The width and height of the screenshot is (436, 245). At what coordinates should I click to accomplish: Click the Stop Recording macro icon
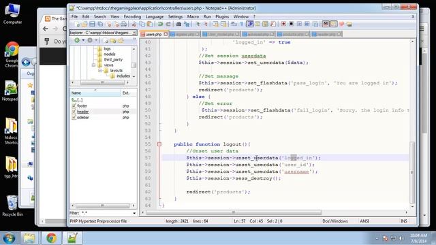pyautogui.click(x=291, y=24)
